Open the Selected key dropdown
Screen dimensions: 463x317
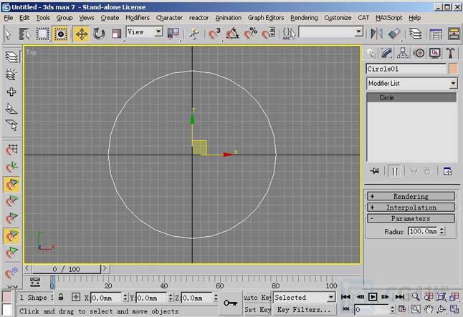(305, 297)
